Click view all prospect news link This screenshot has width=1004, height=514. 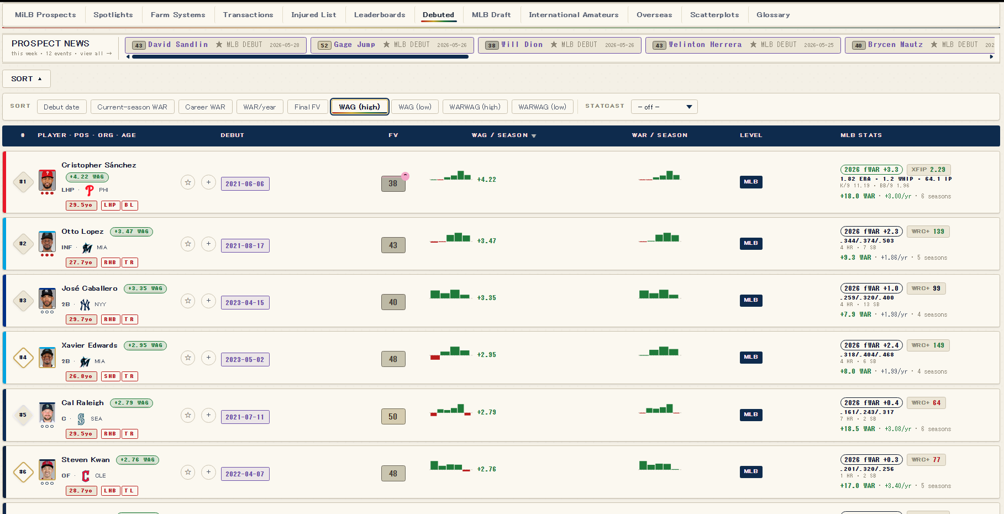click(96, 54)
